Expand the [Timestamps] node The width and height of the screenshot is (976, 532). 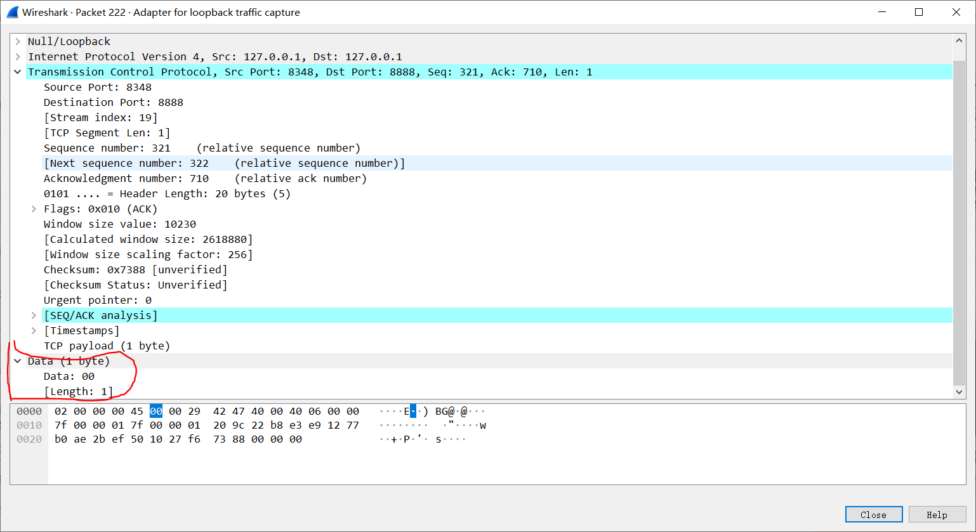[x=34, y=330]
